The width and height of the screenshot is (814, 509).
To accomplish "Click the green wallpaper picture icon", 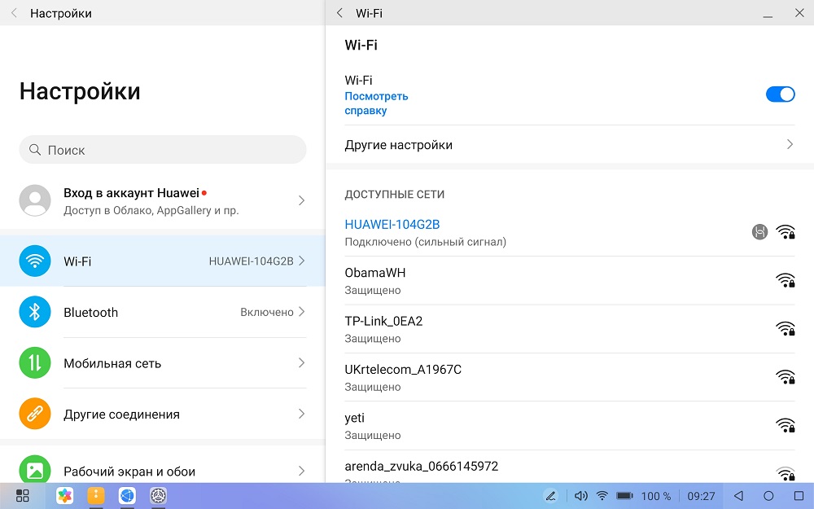I will [35, 470].
